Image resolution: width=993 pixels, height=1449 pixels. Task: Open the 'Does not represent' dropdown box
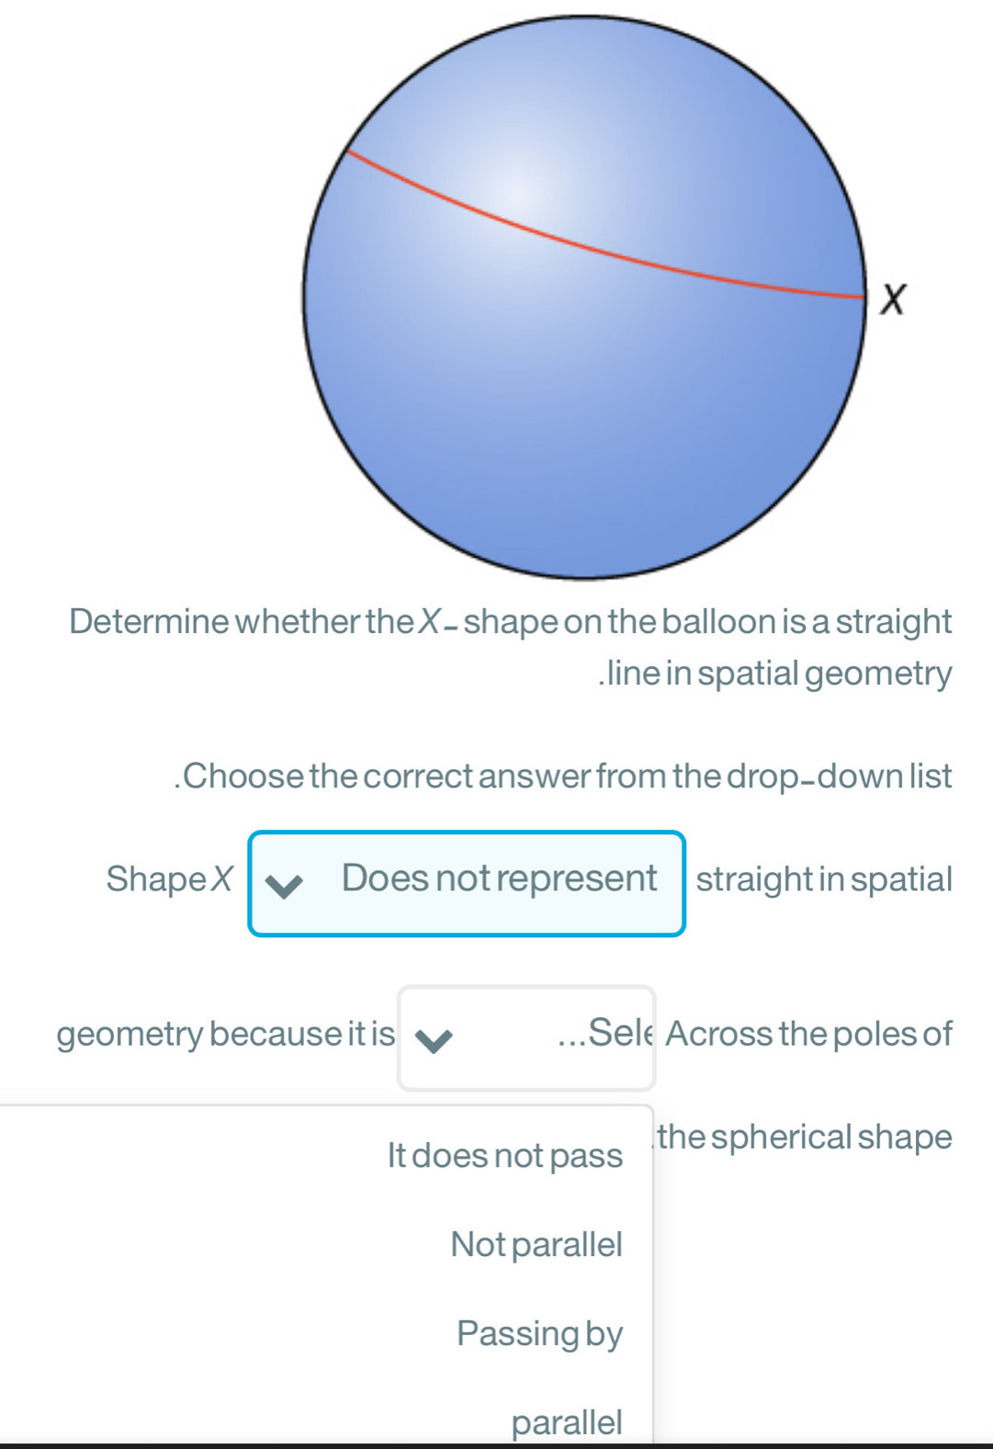[467, 883]
